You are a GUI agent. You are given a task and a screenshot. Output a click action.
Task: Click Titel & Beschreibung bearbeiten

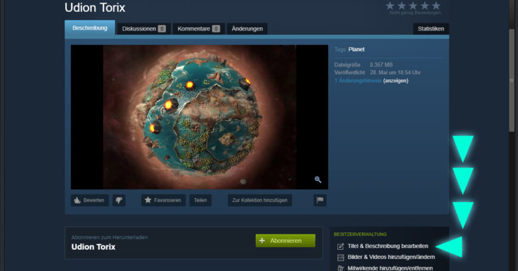tap(388, 246)
